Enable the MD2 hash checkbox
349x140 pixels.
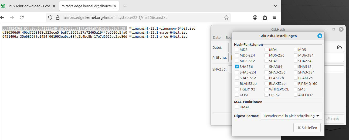tap(237, 50)
